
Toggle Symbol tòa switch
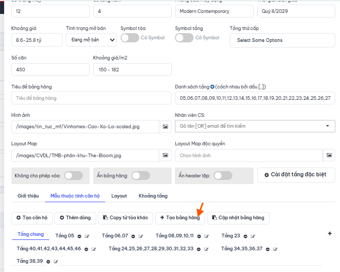click(x=130, y=38)
